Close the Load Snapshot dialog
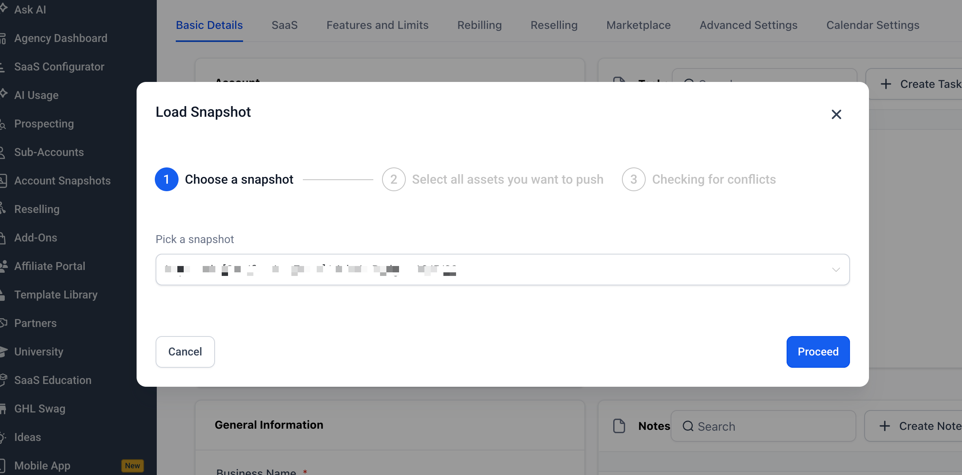The image size is (962, 475). click(836, 114)
